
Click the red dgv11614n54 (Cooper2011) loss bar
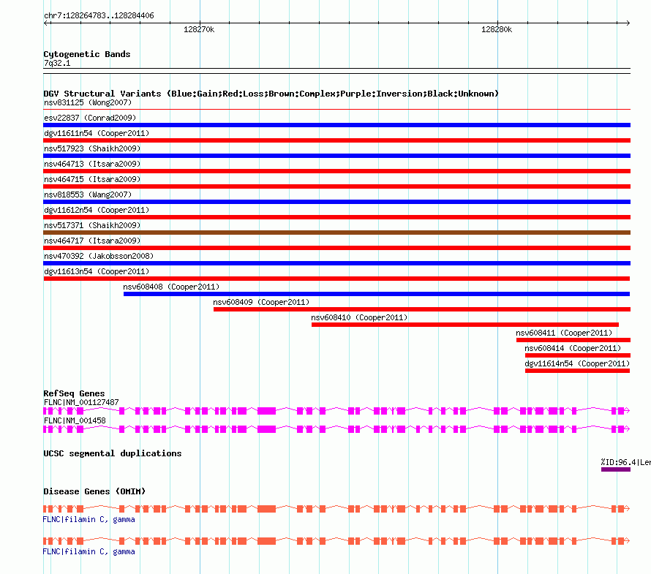coord(578,371)
